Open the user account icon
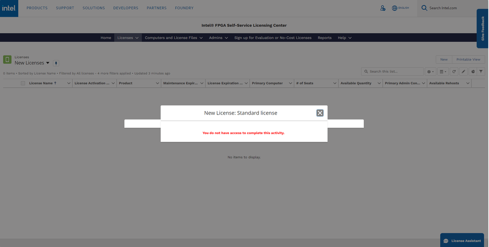This screenshot has width=489, height=247. pyautogui.click(x=383, y=8)
